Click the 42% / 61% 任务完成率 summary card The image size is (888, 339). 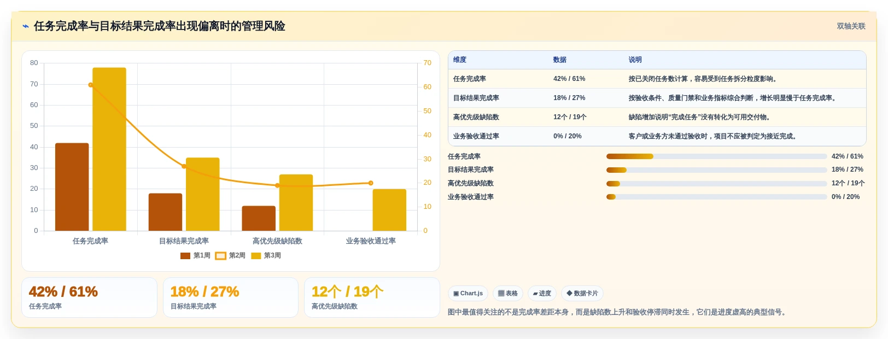pyautogui.click(x=89, y=297)
